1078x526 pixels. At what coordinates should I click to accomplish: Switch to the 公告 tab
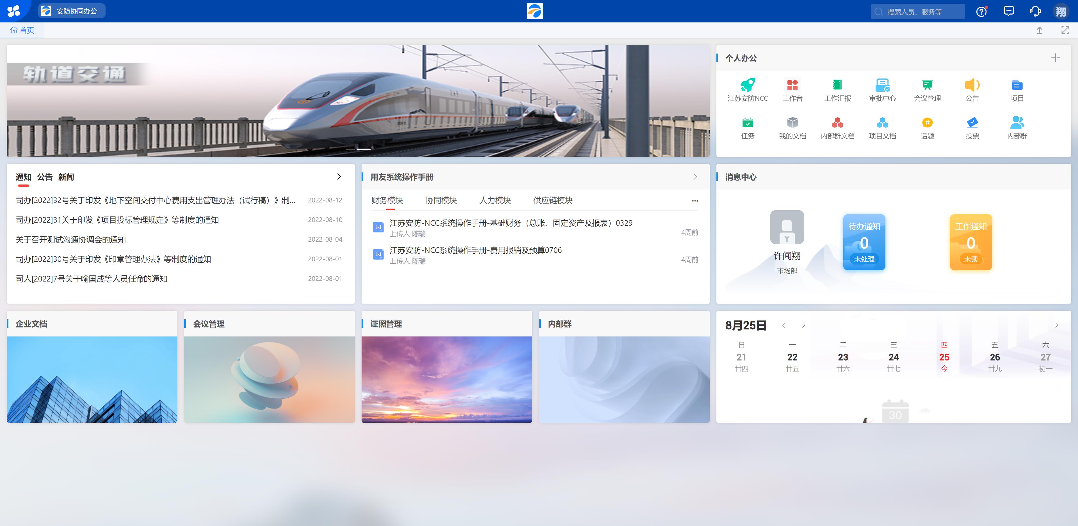pos(45,177)
